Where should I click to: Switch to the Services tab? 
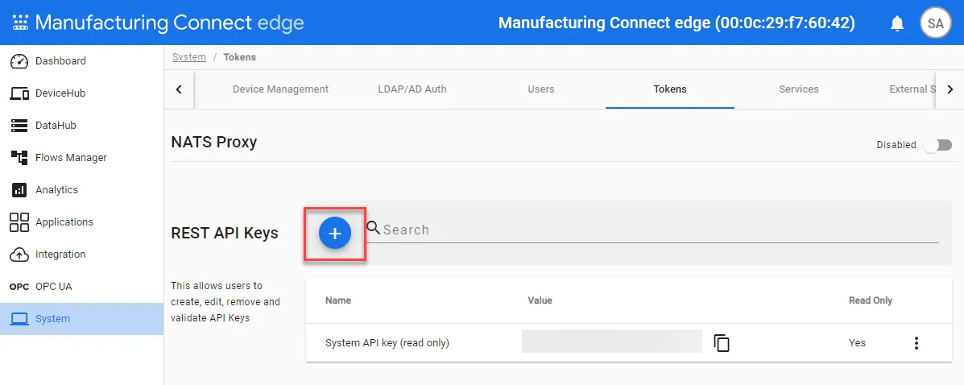click(x=799, y=89)
